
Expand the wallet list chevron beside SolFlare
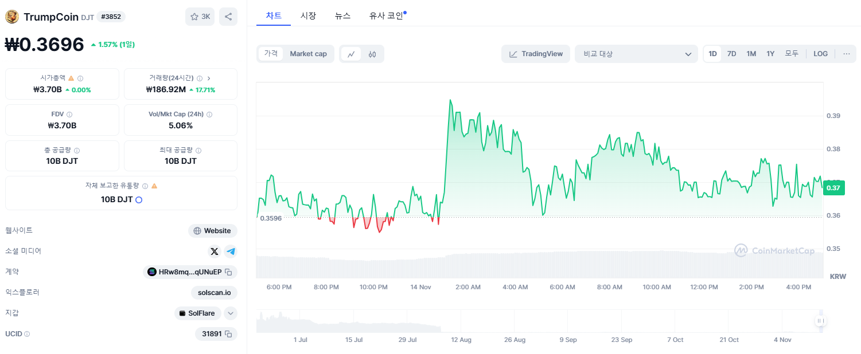(x=230, y=313)
